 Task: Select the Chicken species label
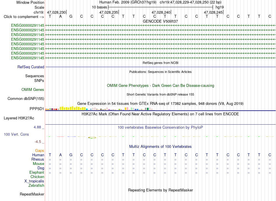37,177
